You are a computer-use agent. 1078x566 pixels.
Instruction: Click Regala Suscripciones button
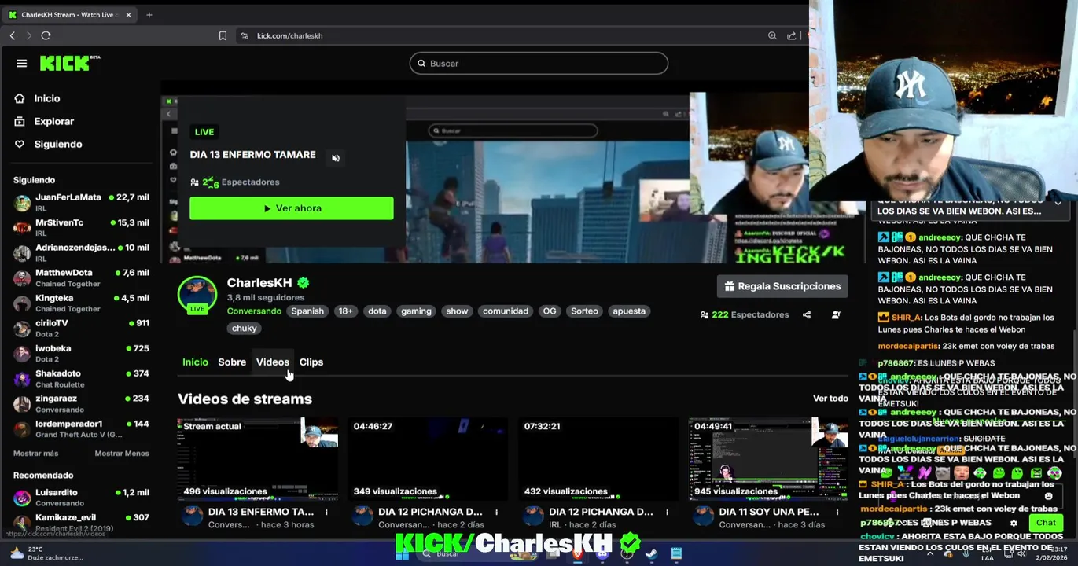(782, 286)
